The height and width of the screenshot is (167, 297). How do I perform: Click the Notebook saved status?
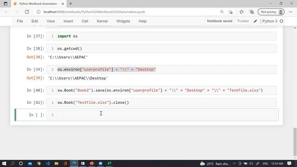pos(220,21)
